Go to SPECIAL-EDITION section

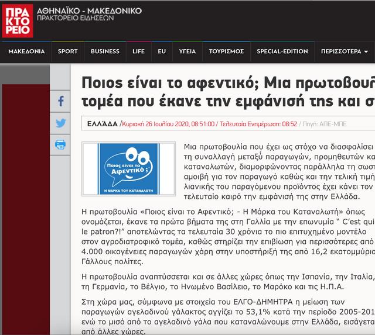pos(282,51)
